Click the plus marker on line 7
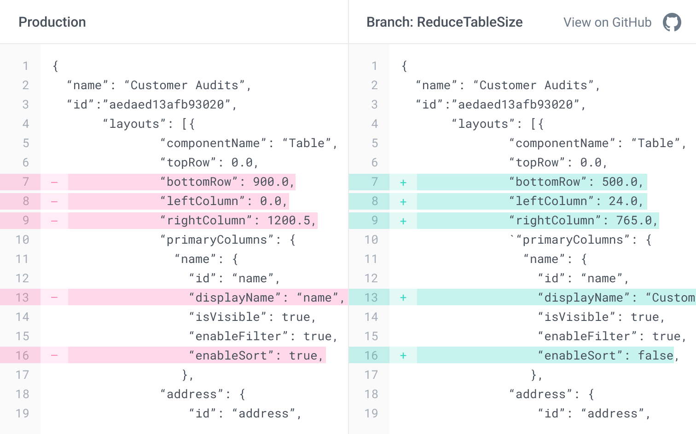Viewport: 696px width, 434px height. pyautogui.click(x=403, y=182)
